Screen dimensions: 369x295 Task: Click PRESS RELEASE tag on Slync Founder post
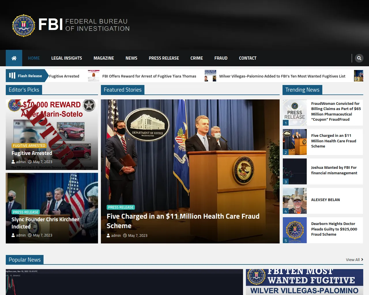26,212
